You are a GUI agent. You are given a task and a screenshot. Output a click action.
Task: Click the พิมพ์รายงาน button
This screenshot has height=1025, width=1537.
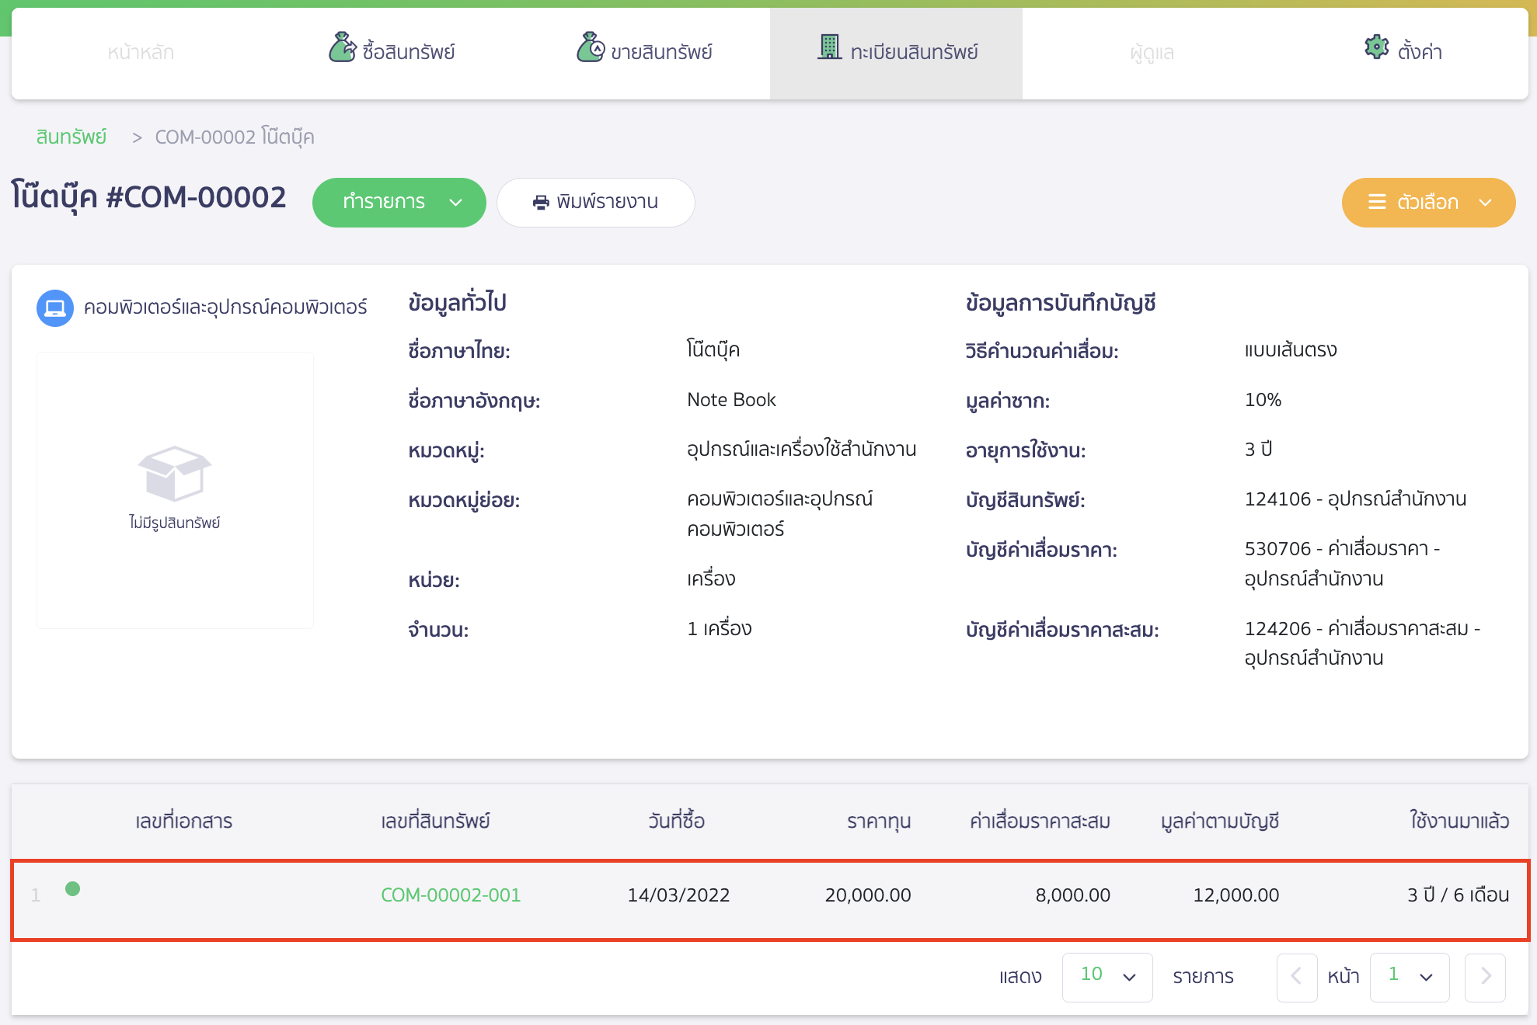(596, 202)
